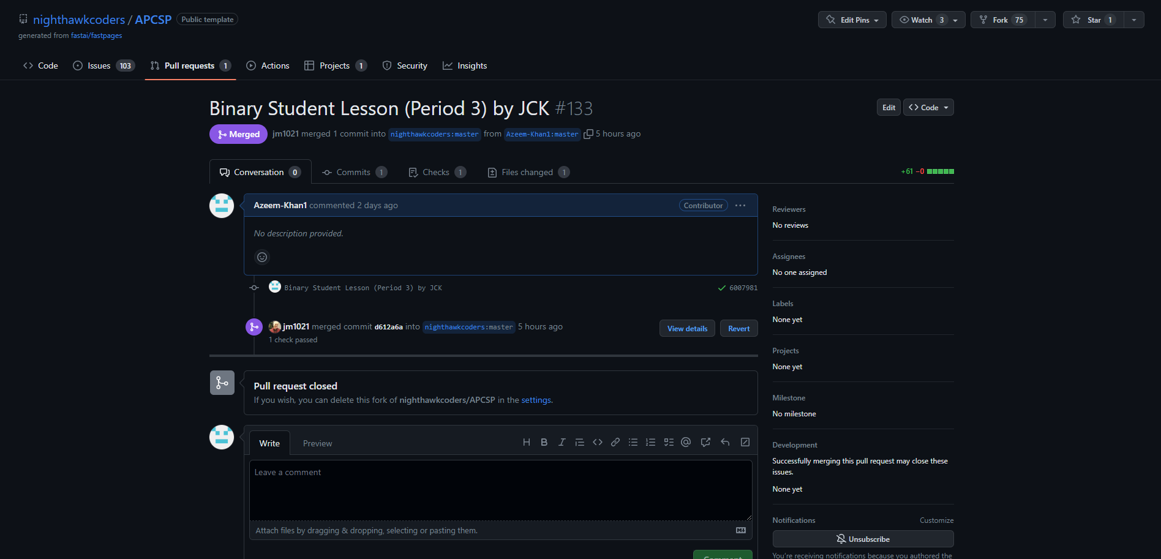Open the Insights tab
The height and width of the screenshot is (559, 1161).
click(465, 66)
